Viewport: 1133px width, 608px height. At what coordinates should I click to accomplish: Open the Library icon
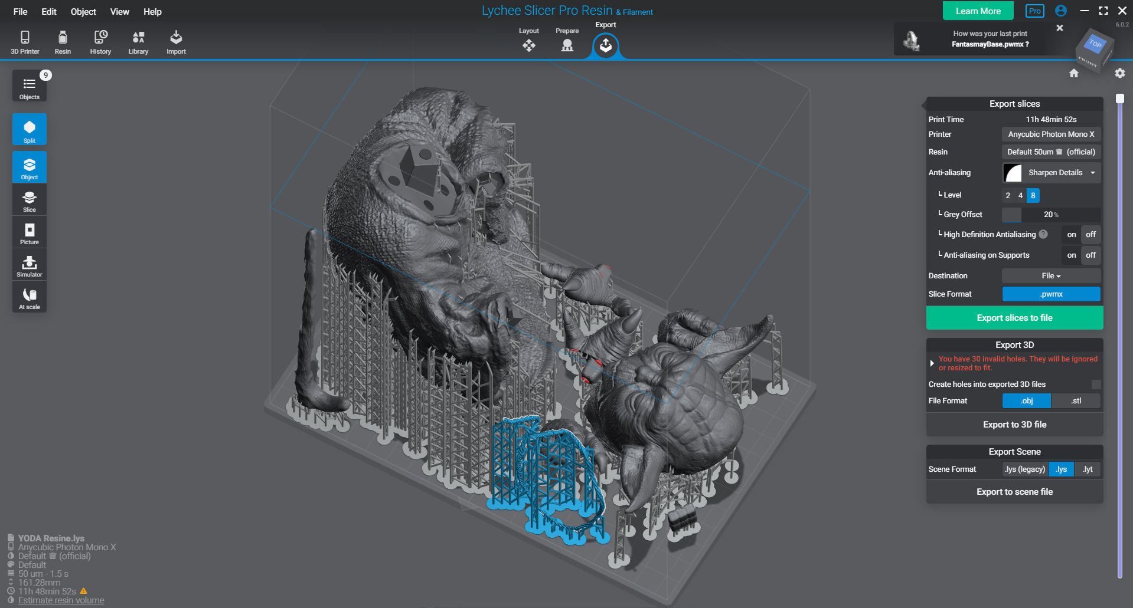pyautogui.click(x=138, y=42)
